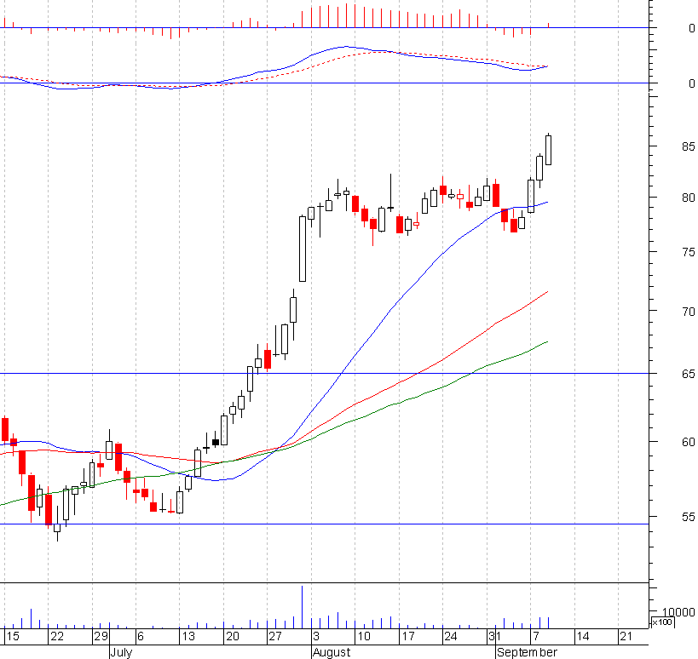
Task: Select the date label 21
Action: click(626, 636)
